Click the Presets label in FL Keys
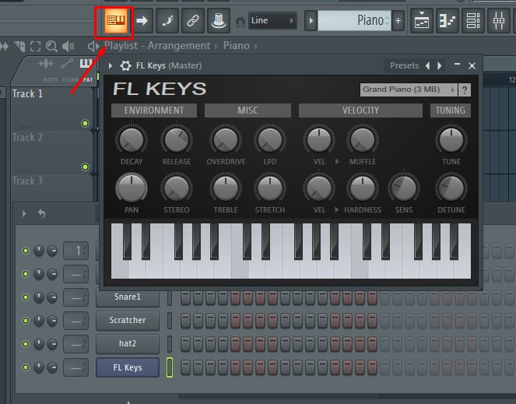 [x=404, y=66]
